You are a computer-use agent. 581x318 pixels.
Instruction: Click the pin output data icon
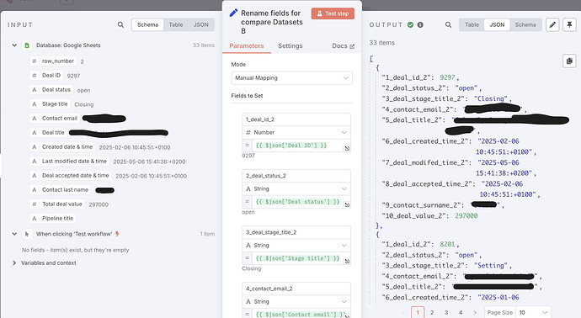click(x=569, y=24)
